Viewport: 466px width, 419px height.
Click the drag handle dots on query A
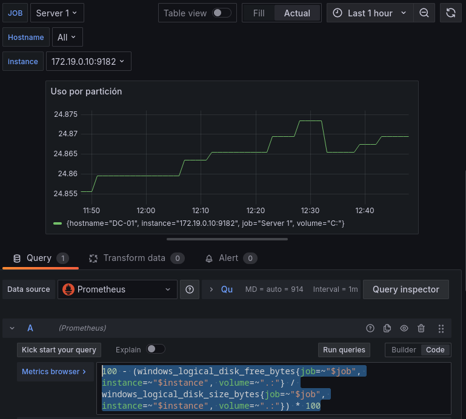point(441,328)
